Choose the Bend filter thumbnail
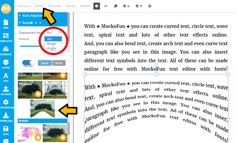Image resolution: width=237 pixels, height=143 pixels. [x=42, y=108]
